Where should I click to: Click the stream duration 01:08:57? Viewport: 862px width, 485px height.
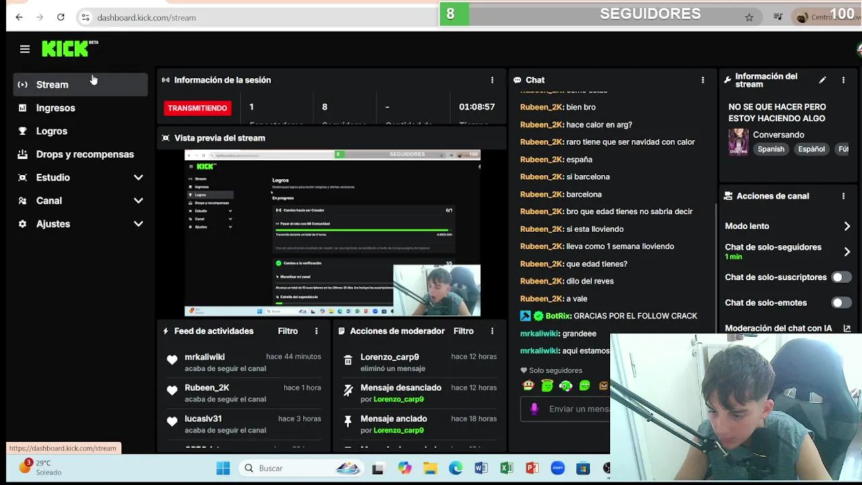477,107
